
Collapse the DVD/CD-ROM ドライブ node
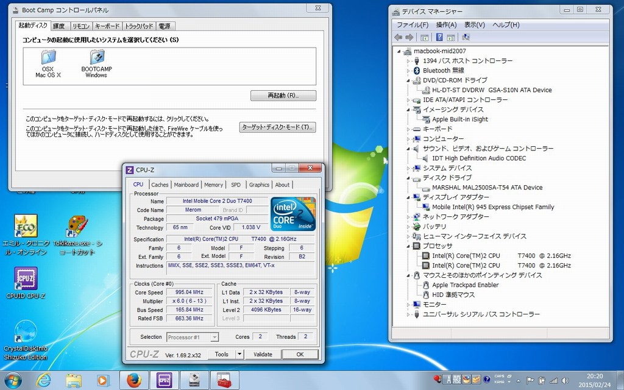(408, 80)
